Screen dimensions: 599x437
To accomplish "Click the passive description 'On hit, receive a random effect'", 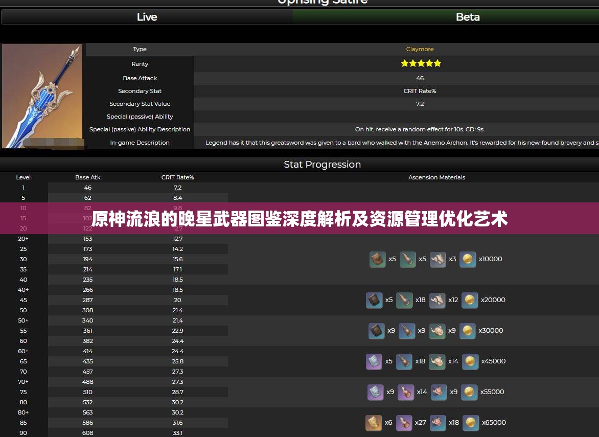I will [420, 129].
